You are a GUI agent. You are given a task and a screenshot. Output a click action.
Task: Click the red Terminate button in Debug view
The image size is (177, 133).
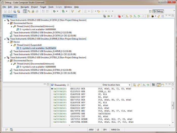pyautogui.click(x=119, y=16)
